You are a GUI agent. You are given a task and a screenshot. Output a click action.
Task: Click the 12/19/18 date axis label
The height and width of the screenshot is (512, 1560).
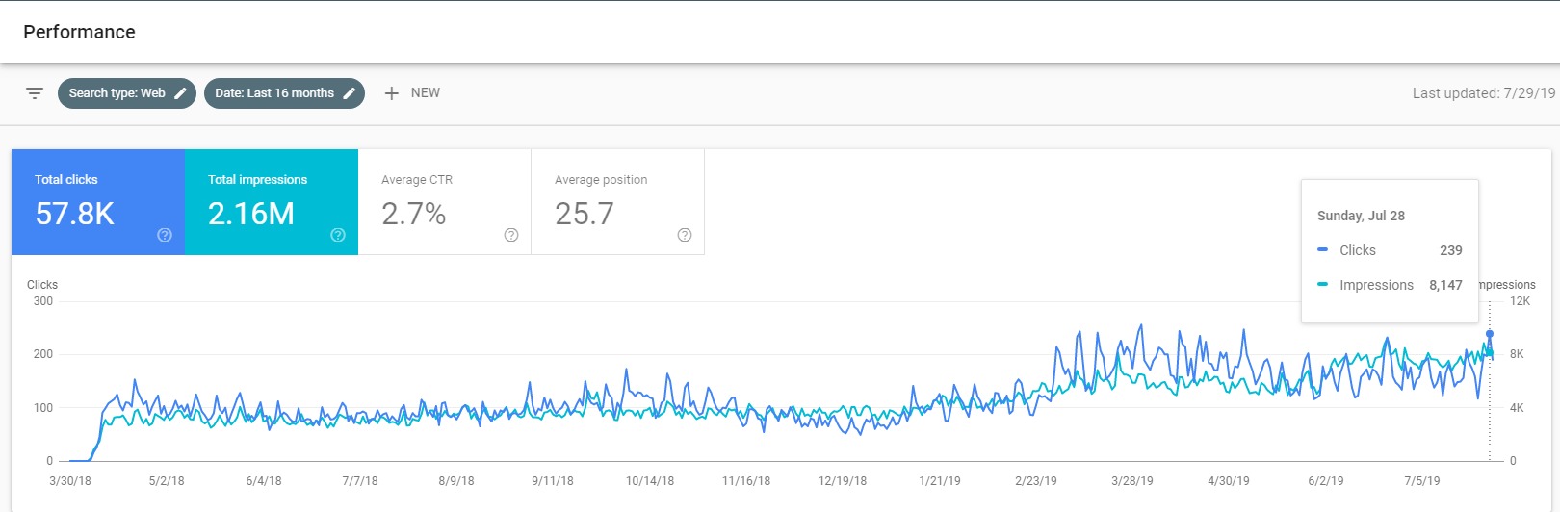[x=843, y=481]
